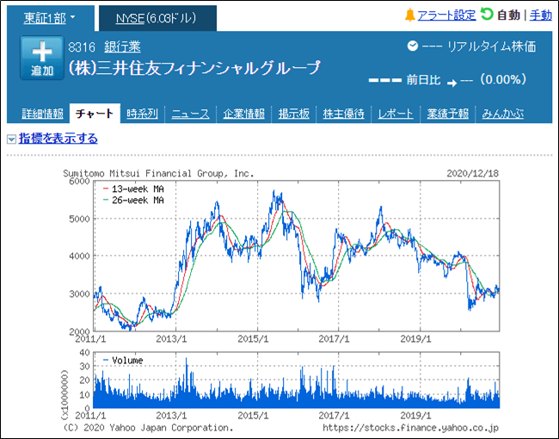
Task: Select 手動 refresh mode
Action: coord(540,15)
